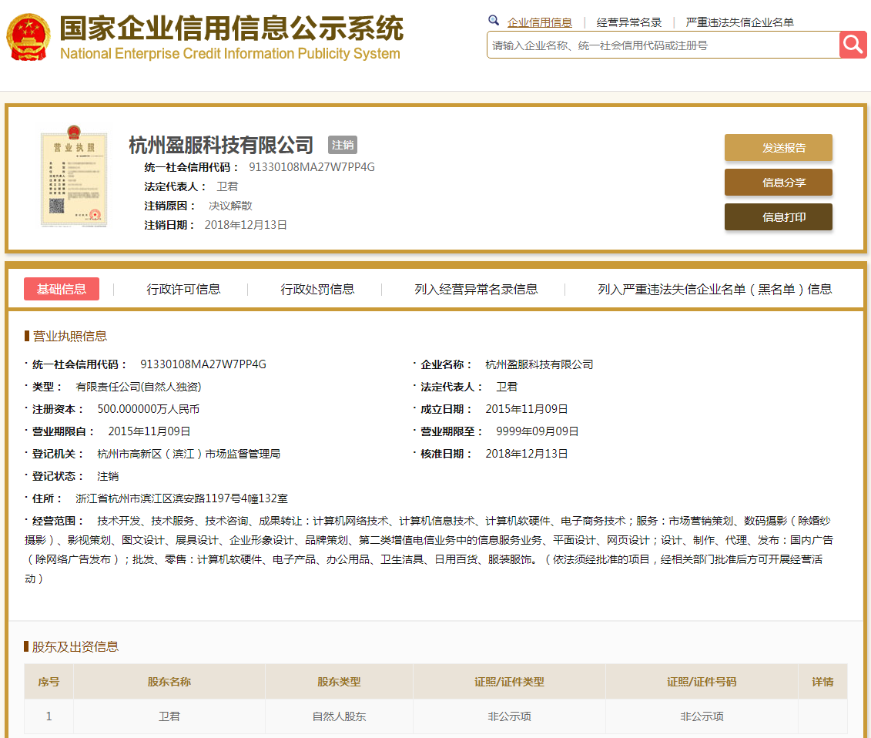Click the red magnifier search button
Viewport: 871px width, 738px height.
coord(853,45)
